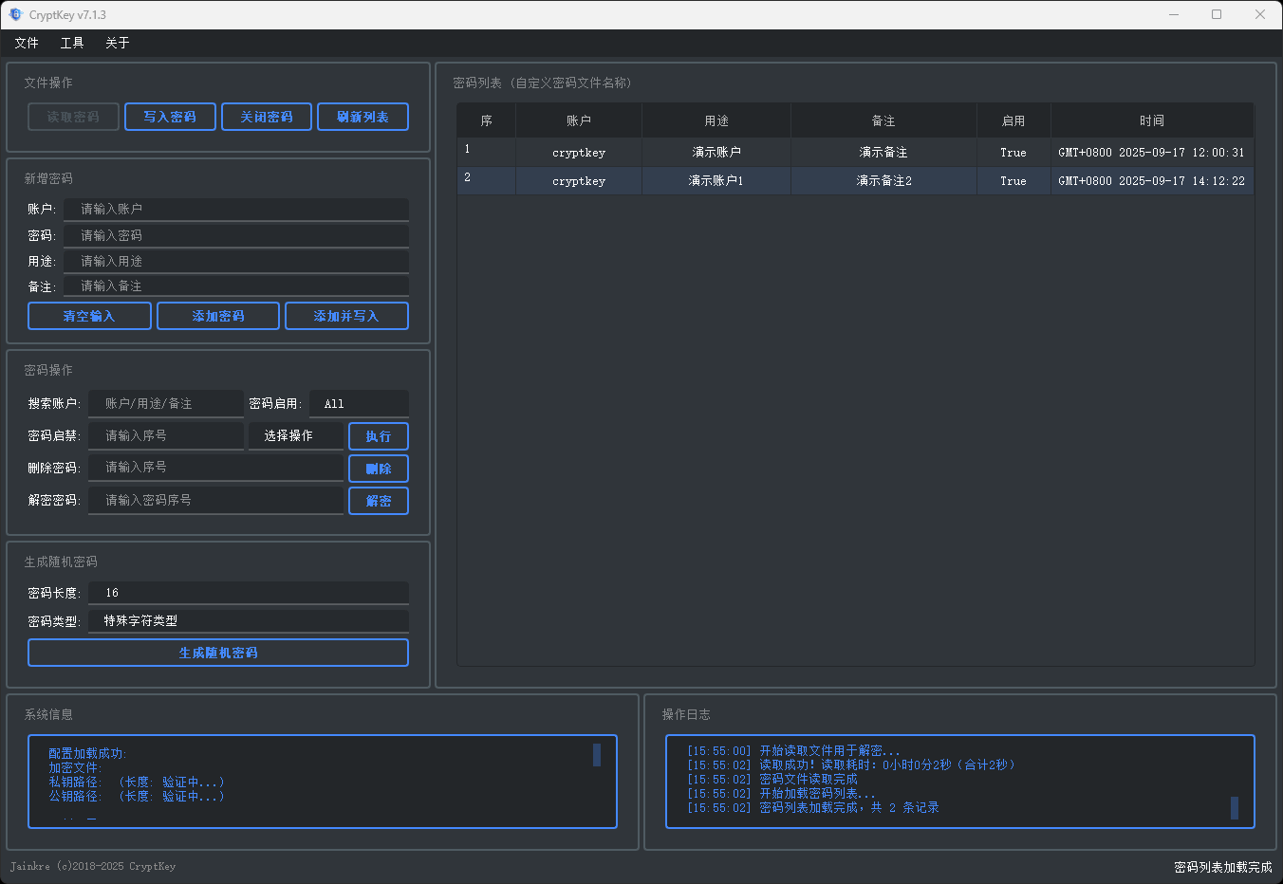Focus the 请输入备注 input field
Screen dimensions: 1283x884
(x=236, y=285)
